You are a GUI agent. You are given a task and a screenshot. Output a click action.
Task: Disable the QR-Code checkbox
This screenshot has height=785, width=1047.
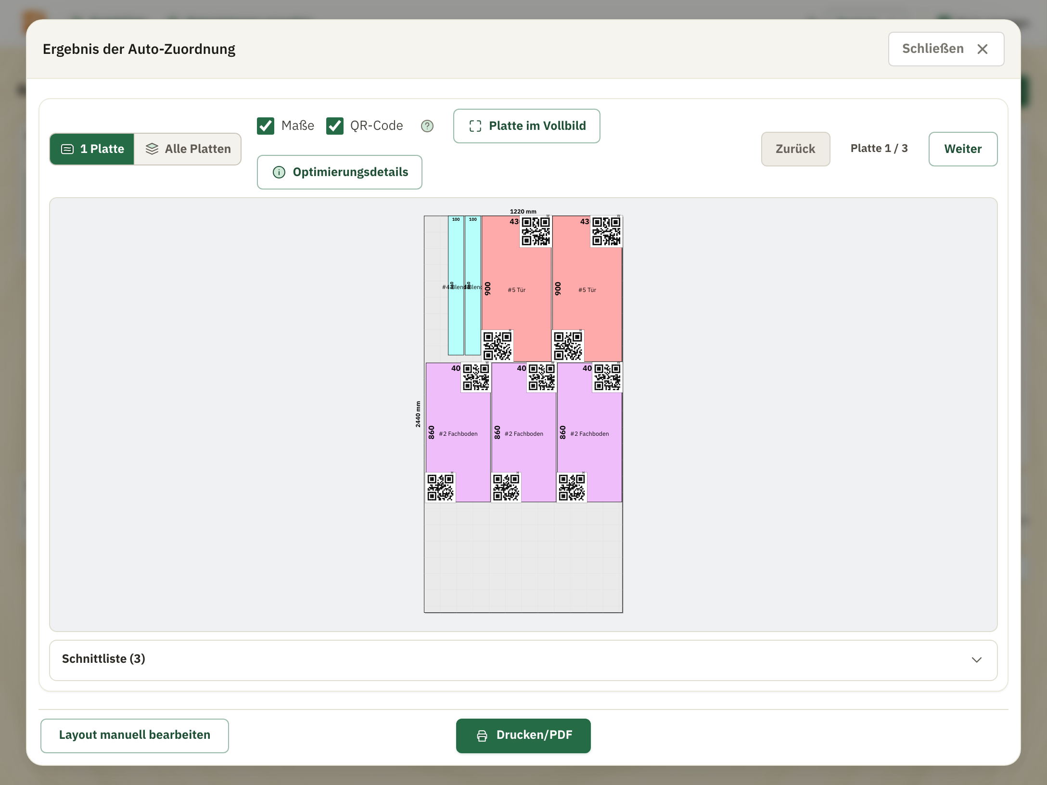point(335,126)
